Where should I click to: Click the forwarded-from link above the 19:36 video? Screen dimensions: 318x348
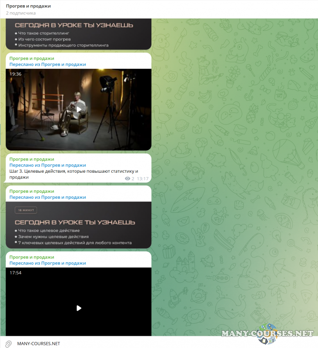pos(48,64)
